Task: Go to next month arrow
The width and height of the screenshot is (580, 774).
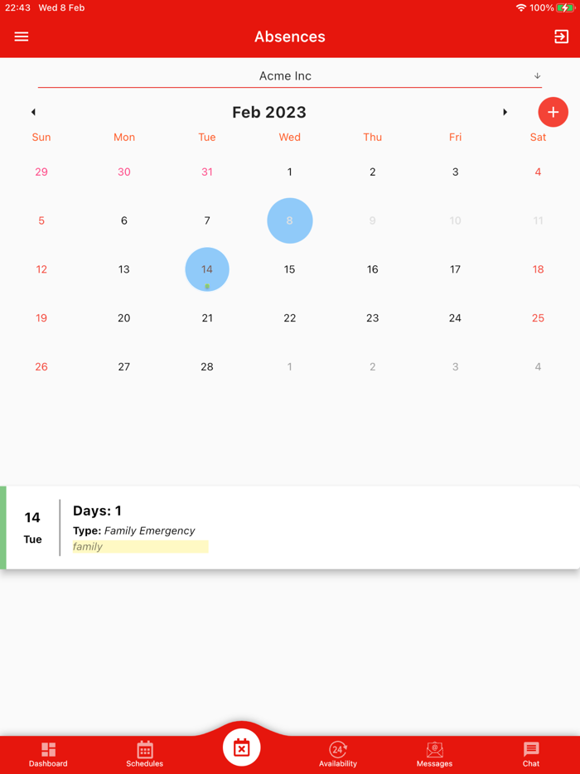Action: tap(505, 112)
